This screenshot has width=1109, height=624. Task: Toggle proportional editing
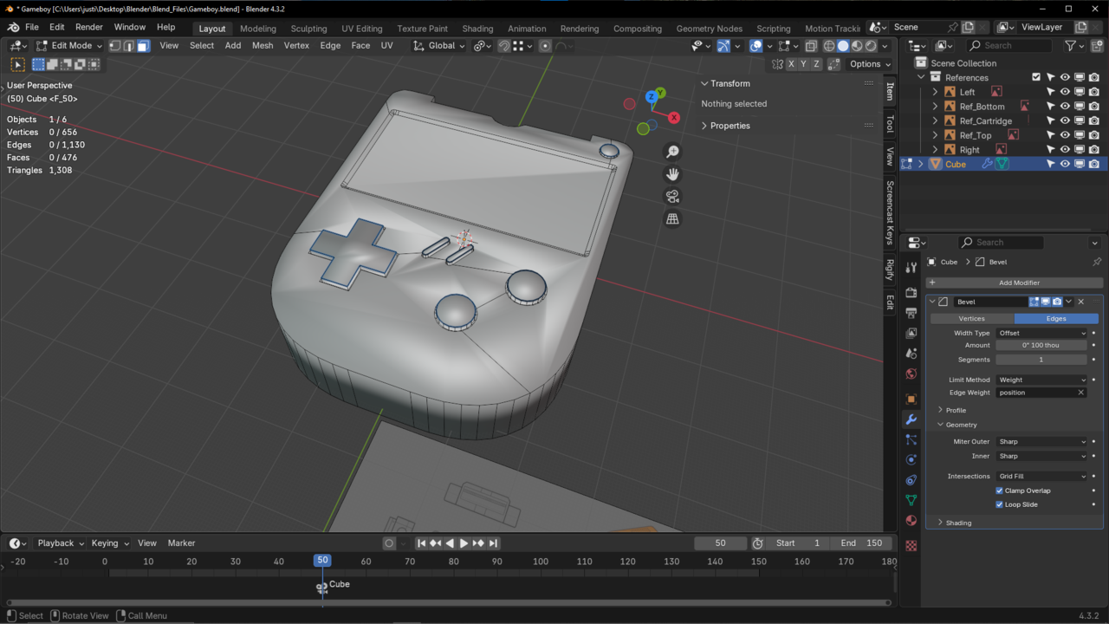[545, 46]
